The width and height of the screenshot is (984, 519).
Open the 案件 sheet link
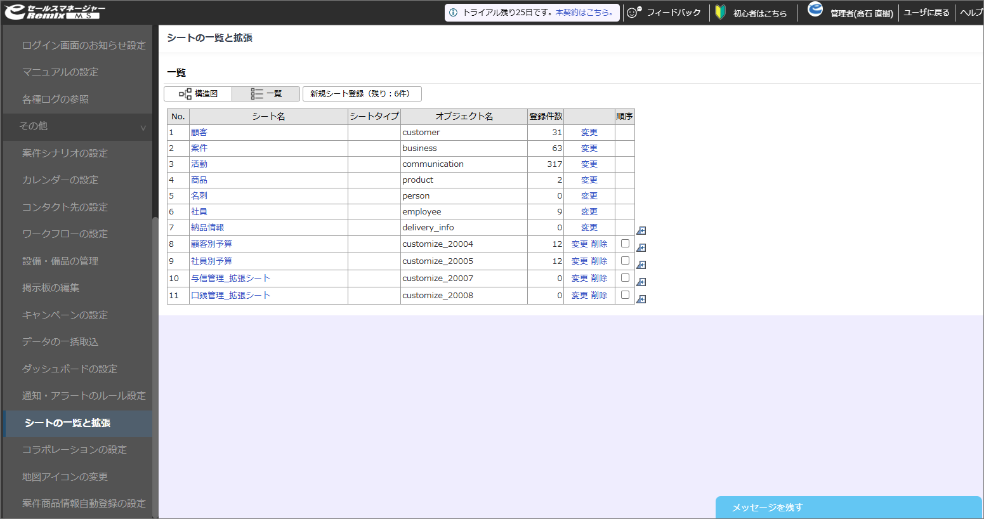point(199,148)
